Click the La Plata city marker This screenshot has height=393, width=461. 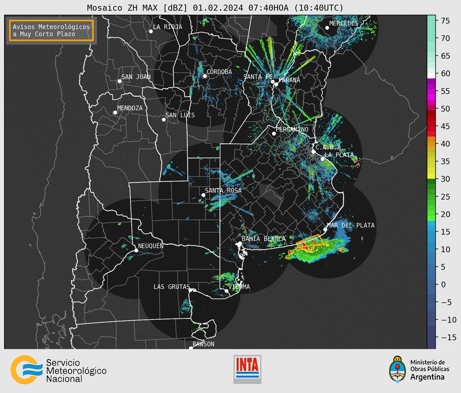[322, 159]
